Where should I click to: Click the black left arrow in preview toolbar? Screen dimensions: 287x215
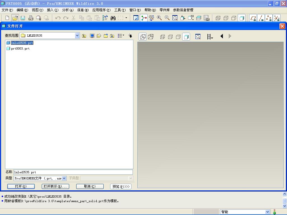[222, 36]
